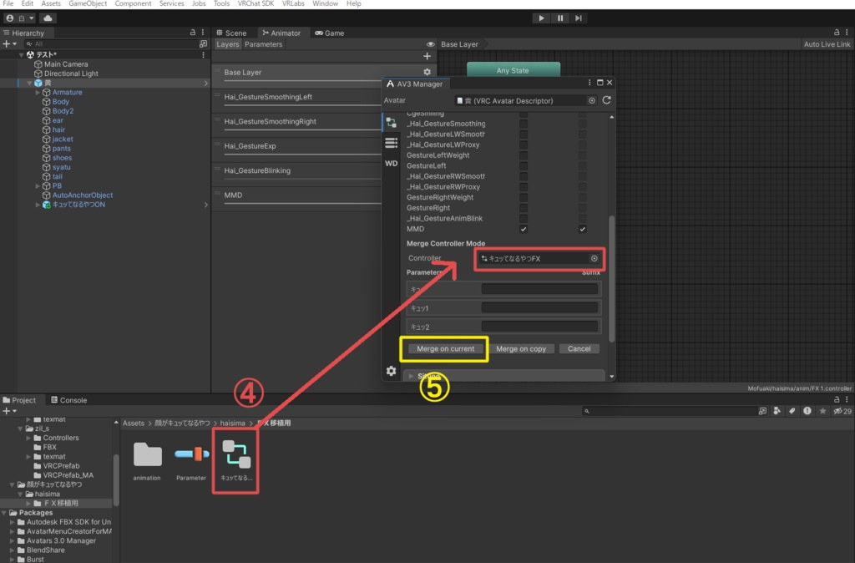Screen dimensions: 855x563
Task: Open Controller field object picker
Action: (x=594, y=259)
